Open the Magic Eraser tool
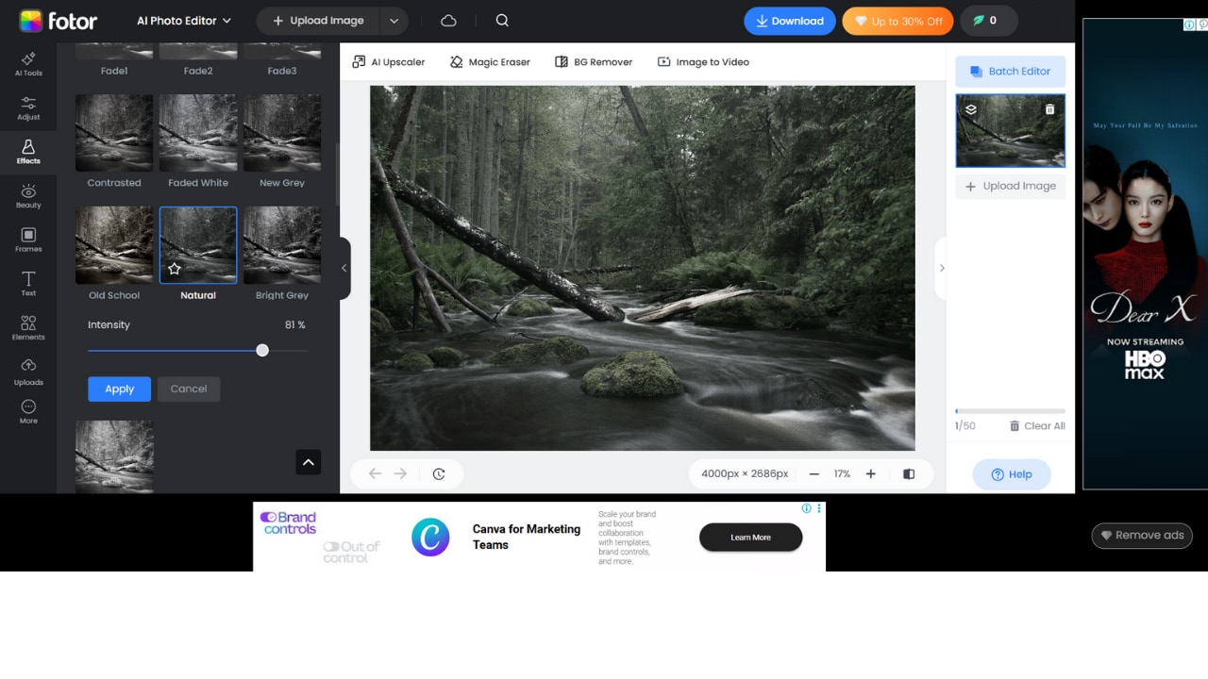Viewport: 1208px width, 679px height. [x=490, y=62]
